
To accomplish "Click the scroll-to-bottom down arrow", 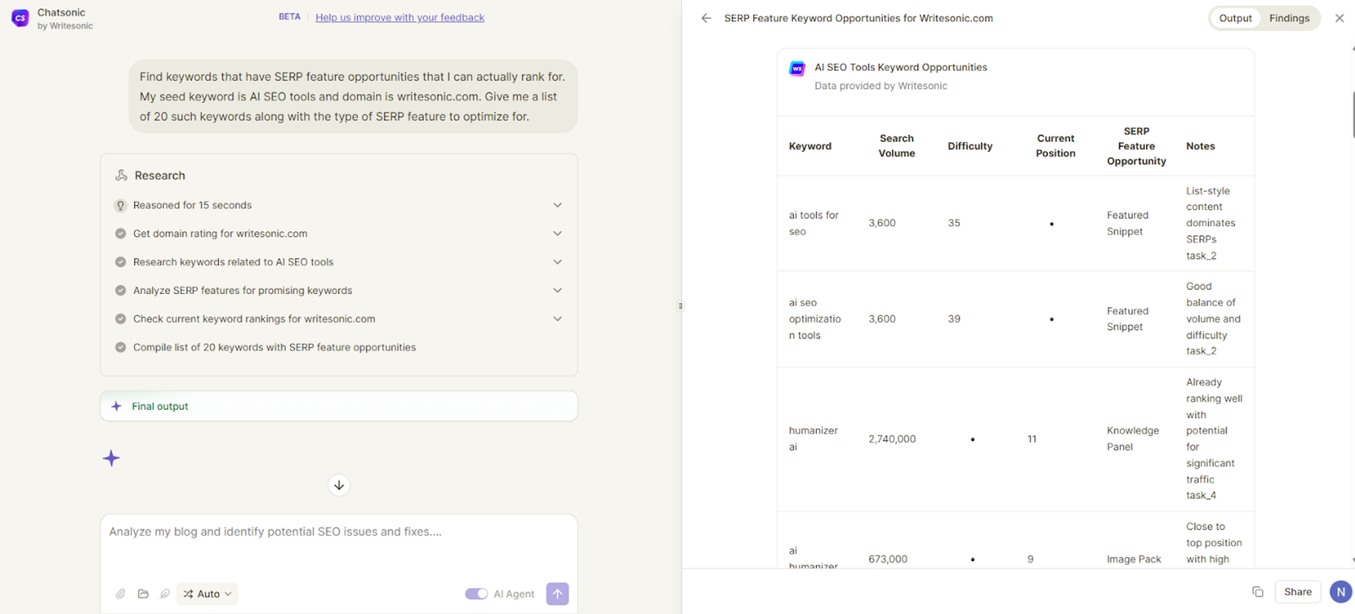I will [339, 485].
